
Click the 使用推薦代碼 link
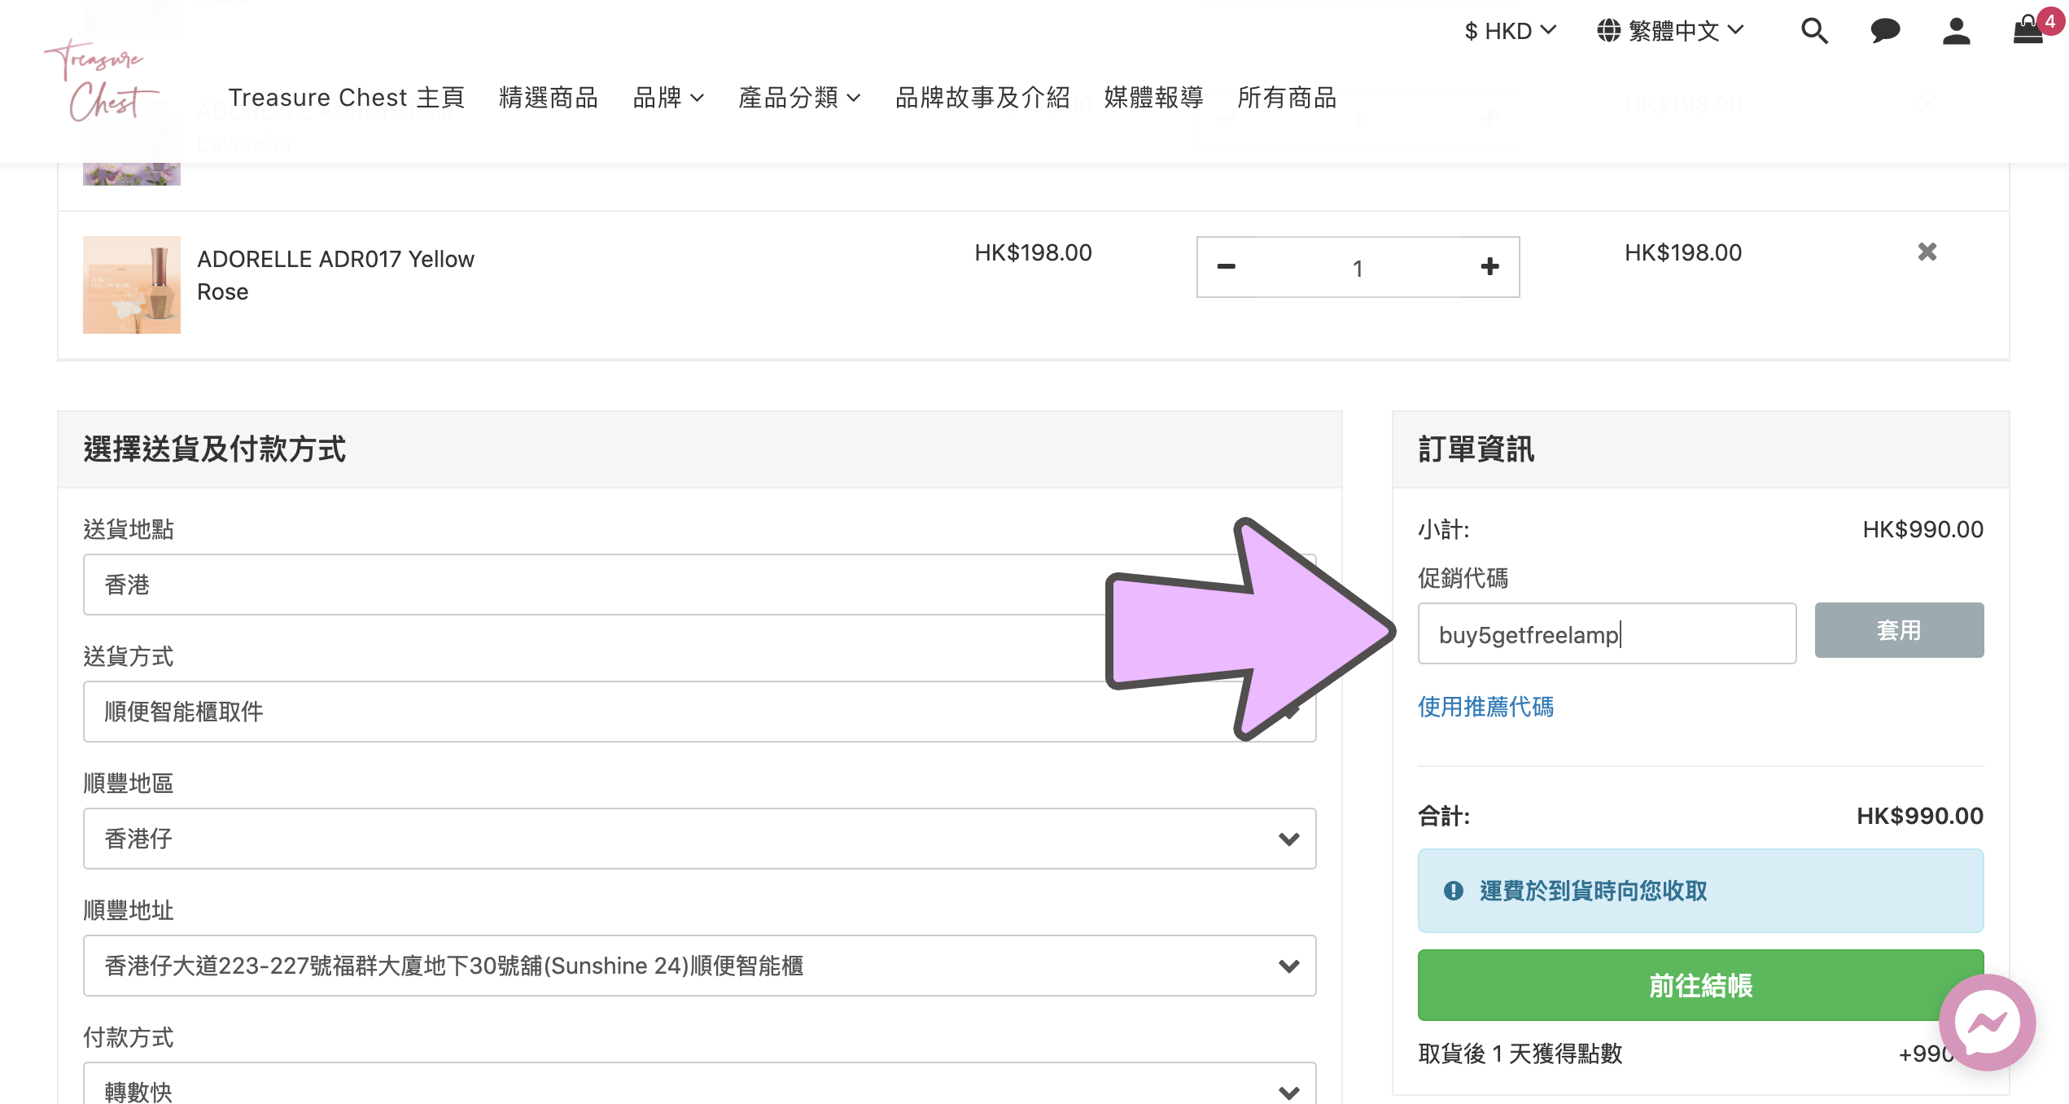tap(1485, 707)
